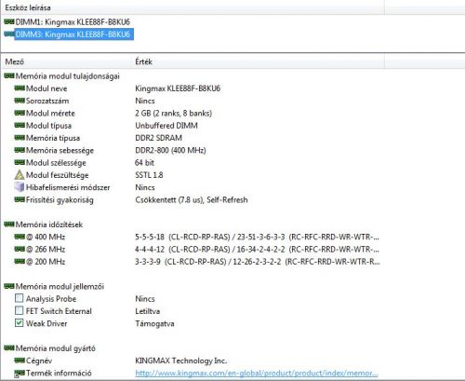Click the icon beside Termék információ
The width and height of the screenshot is (465, 381).
pyautogui.click(x=20, y=373)
